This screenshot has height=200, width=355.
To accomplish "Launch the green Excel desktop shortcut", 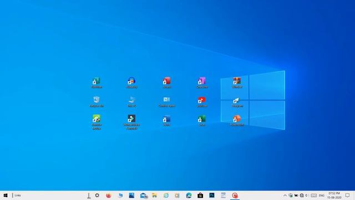I will pyautogui.click(x=202, y=121).
